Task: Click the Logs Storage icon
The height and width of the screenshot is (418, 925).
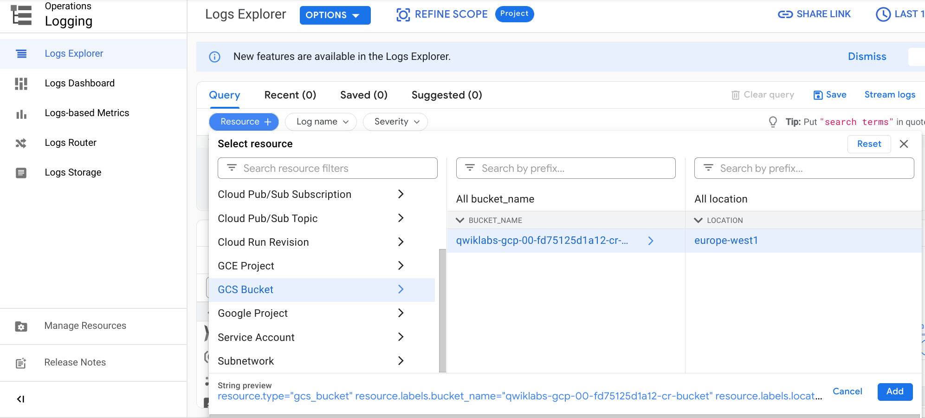Action: click(x=21, y=173)
